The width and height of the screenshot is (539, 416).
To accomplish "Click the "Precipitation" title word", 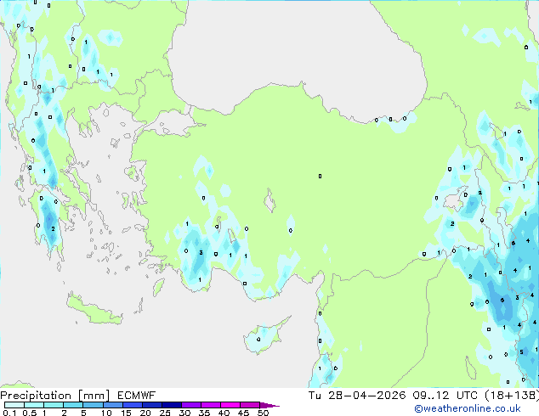I will 36,396.
